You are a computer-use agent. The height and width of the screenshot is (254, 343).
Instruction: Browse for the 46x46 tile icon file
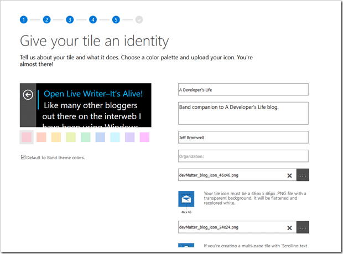[303, 175]
